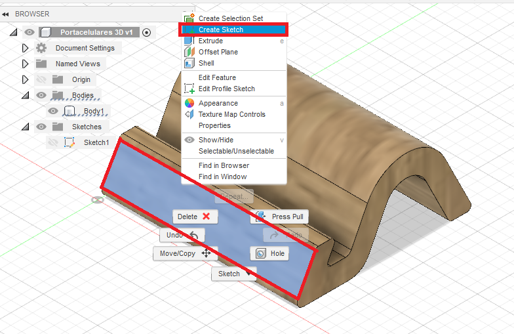Click the Document Settings gear icon
The height and width of the screenshot is (334, 514).
coord(41,48)
